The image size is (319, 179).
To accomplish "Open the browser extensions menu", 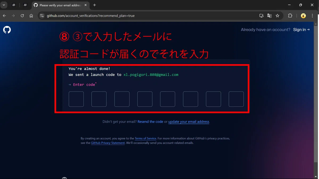I will click(290, 16).
